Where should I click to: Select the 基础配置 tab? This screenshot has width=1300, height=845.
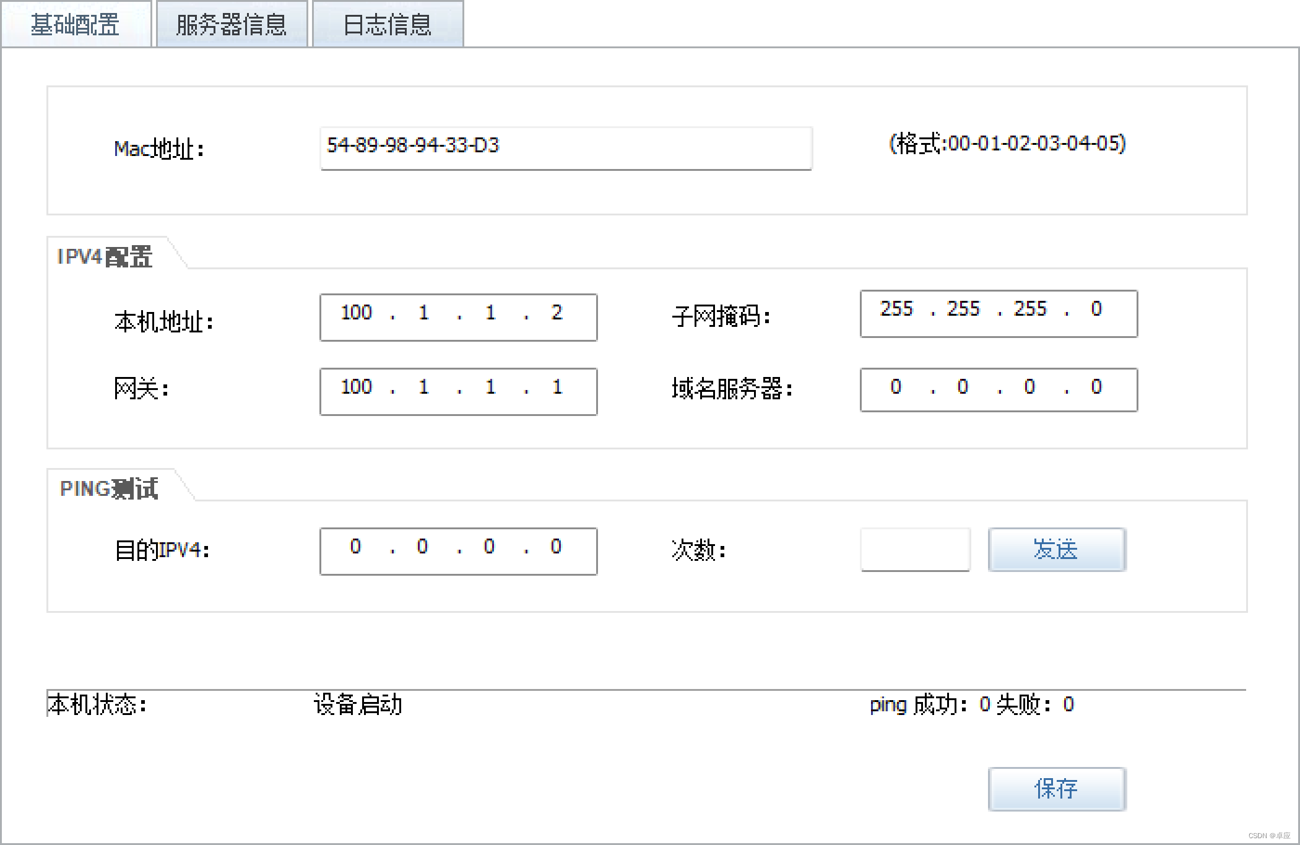(76, 24)
